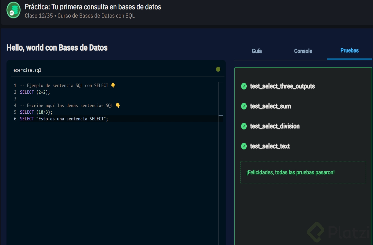This screenshot has height=245, width=373.
Task: Click the test_select_text result
Action: tap(270, 146)
